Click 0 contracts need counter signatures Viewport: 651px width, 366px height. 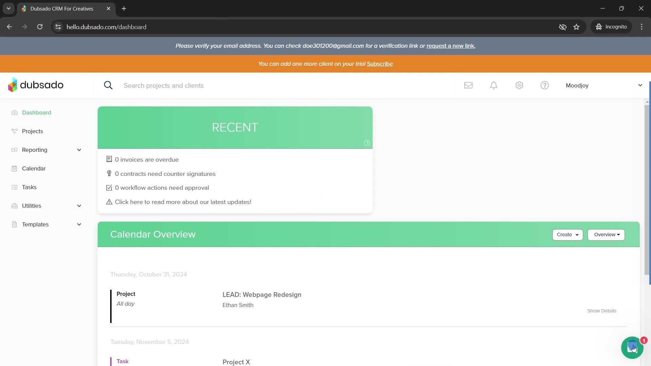click(x=165, y=174)
